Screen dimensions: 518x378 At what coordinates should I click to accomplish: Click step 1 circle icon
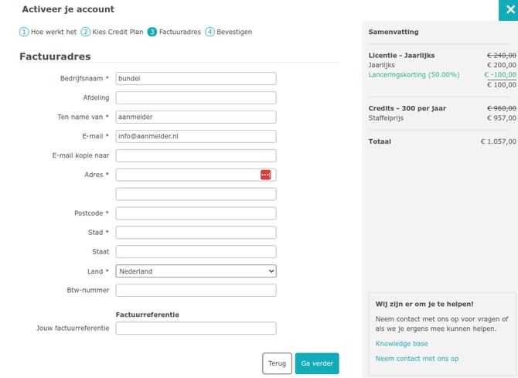[x=24, y=32]
